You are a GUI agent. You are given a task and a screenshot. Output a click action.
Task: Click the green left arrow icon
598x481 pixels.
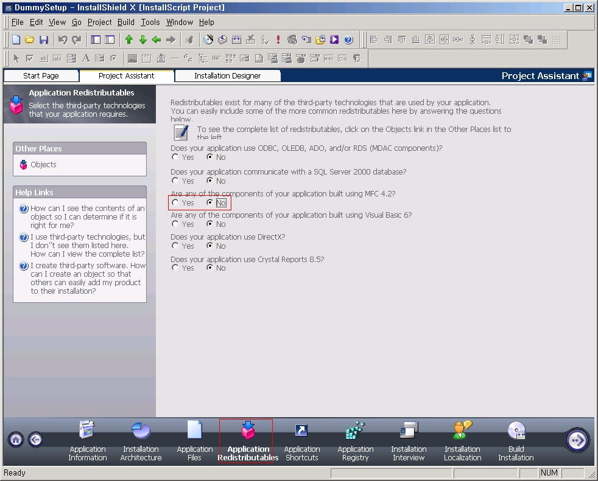157,40
